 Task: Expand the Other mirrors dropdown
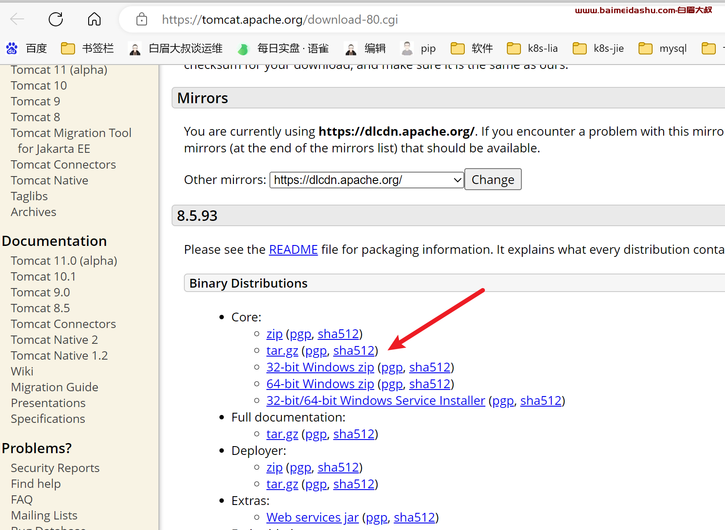pos(367,180)
